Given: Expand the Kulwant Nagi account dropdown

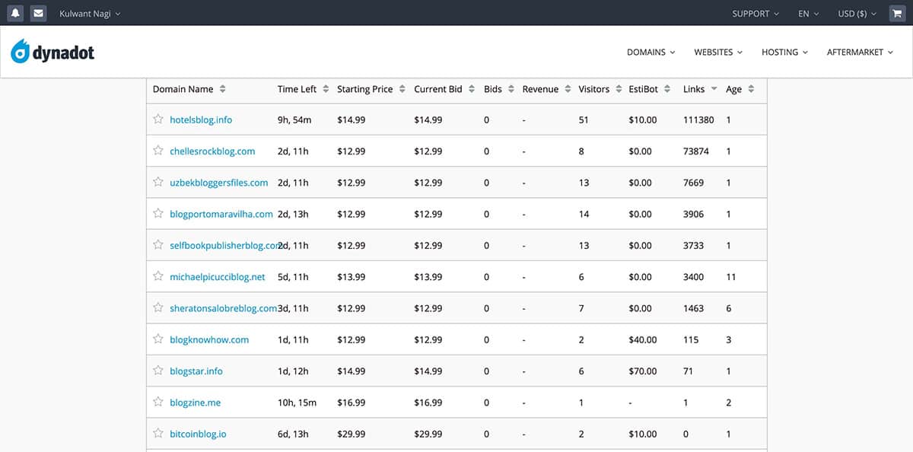Looking at the screenshot, I should 90,14.
